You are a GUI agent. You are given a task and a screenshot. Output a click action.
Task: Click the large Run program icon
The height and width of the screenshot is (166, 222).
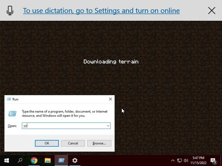pyautogui.click(x=12, y=113)
